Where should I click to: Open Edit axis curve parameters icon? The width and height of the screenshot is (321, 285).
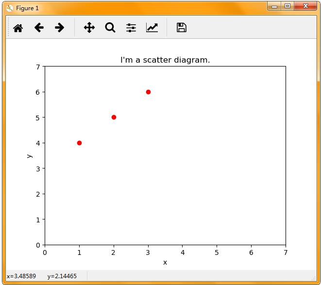[152, 28]
